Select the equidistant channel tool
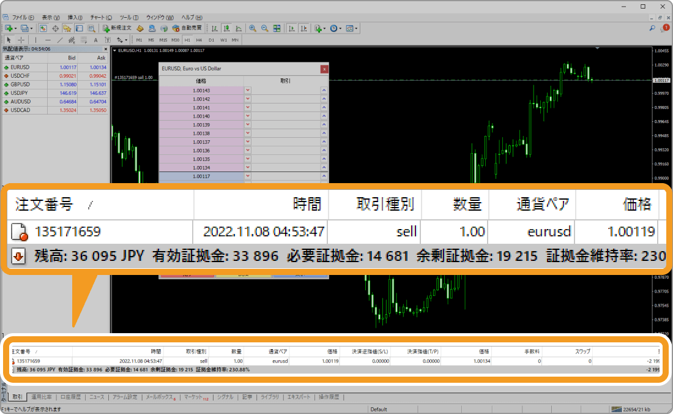Viewport: 673px width, 414px height. pos(72,40)
